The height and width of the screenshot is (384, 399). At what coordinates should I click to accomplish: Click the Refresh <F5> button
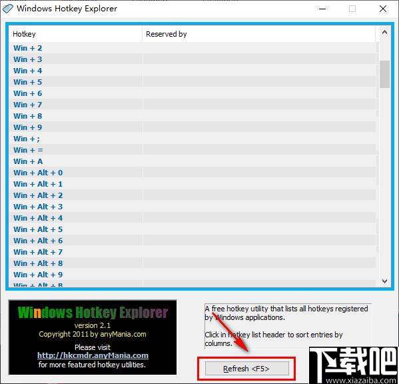pyautogui.click(x=247, y=368)
